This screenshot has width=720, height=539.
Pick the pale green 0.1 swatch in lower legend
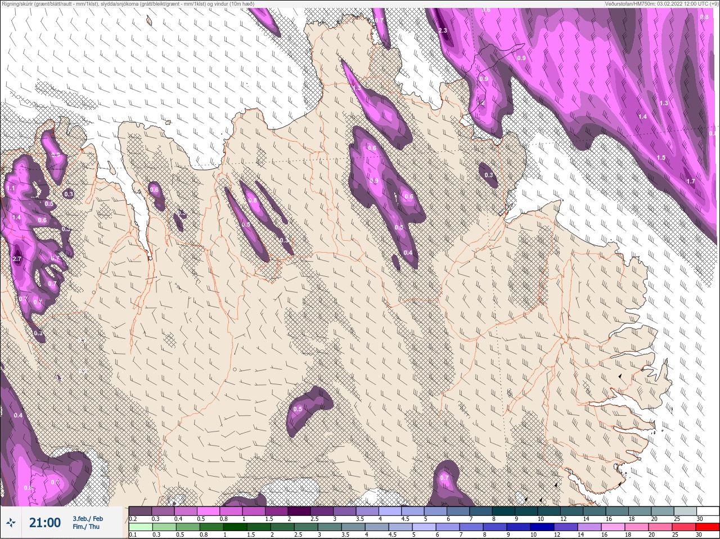tap(141, 527)
